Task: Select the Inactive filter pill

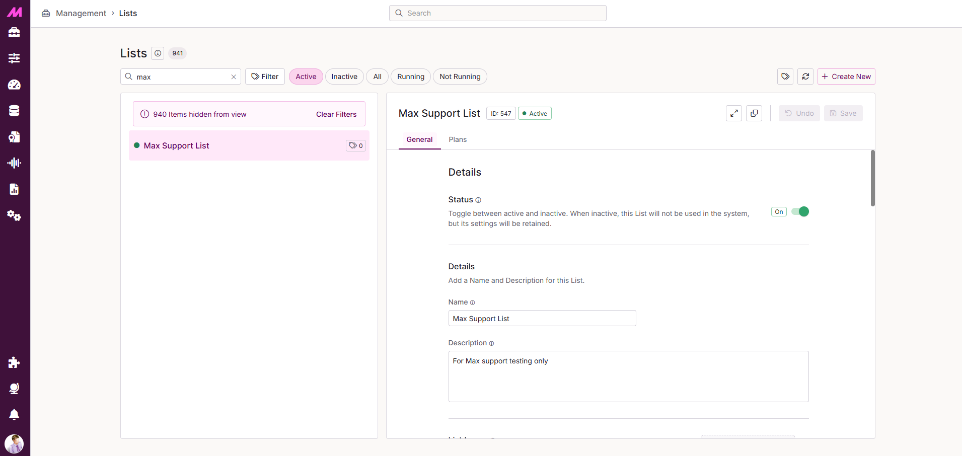Action: [344, 77]
